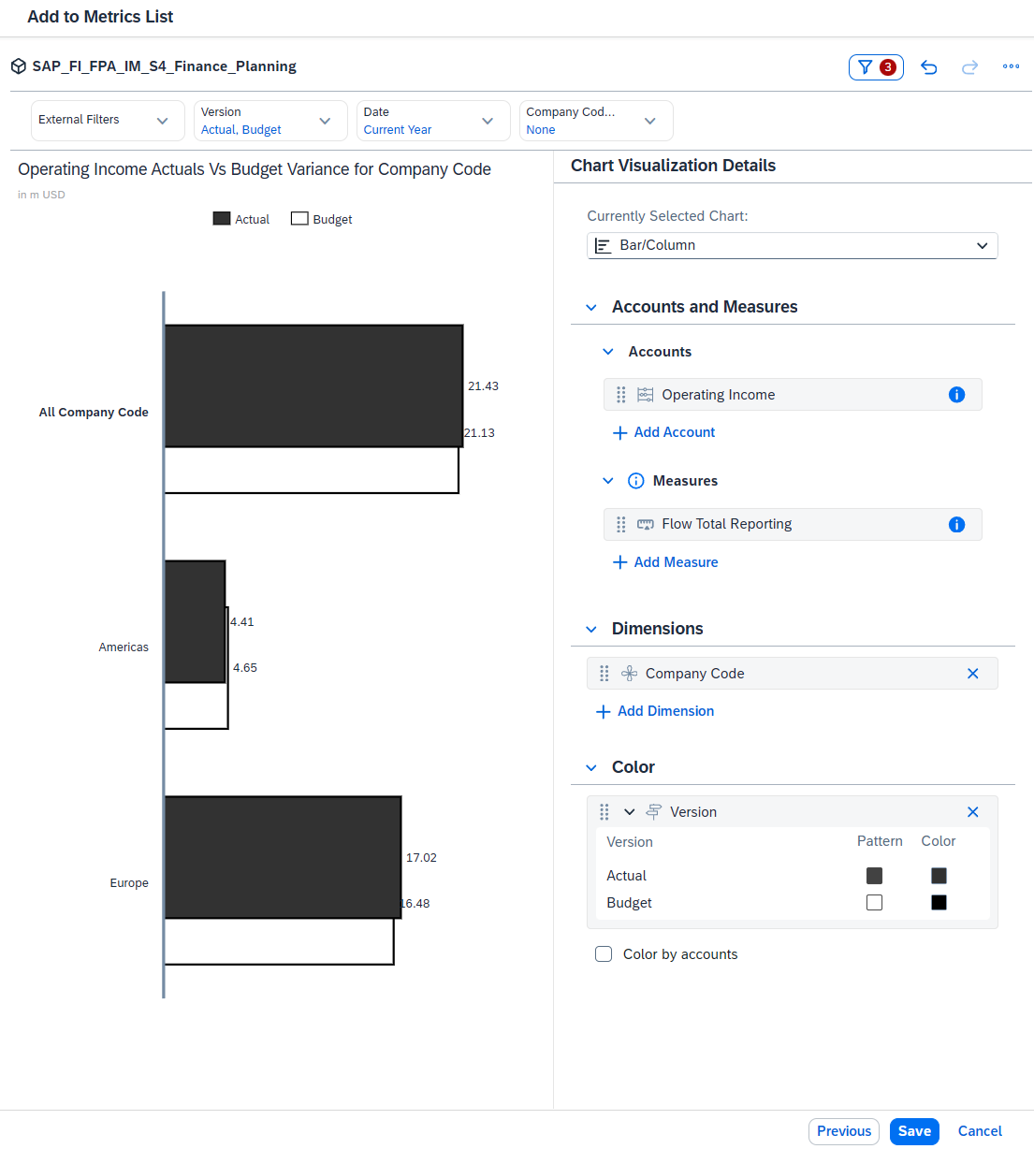Viewport: 1034px width, 1149px height.
Task: Collapse the Dimensions section chevron
Action: point(590,629)
